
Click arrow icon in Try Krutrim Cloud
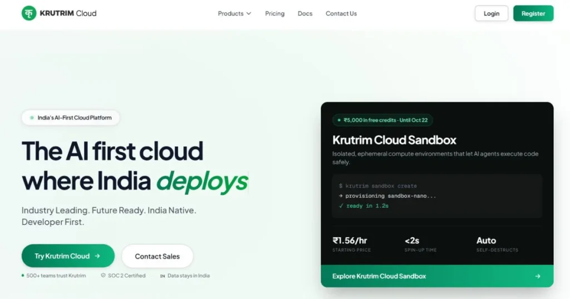[97, 256]
